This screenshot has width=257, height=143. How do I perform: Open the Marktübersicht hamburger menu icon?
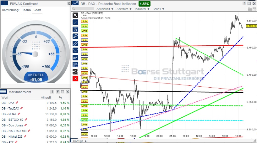3,92
